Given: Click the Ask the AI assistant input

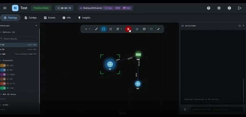Looking at the screenshot, I should click(x=217, y=110).
